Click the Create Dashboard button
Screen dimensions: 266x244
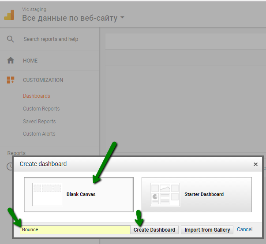point(154,230)
